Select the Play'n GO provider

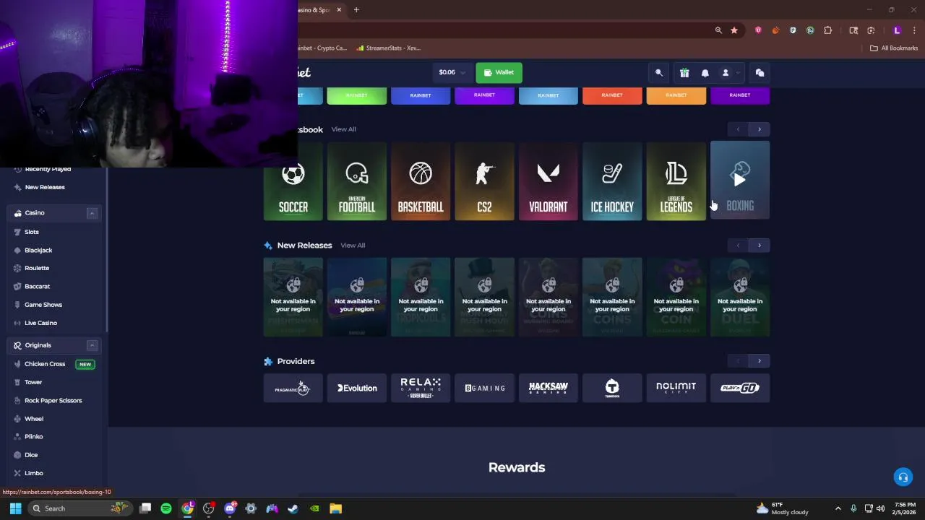coord(740,388)
